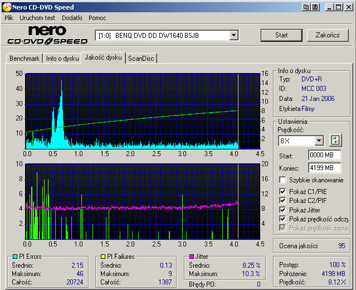Uncheck Pokaż prędkość odczytu checkbox
The height and width of the screenshot is (290, 356).
pos(282,219)
